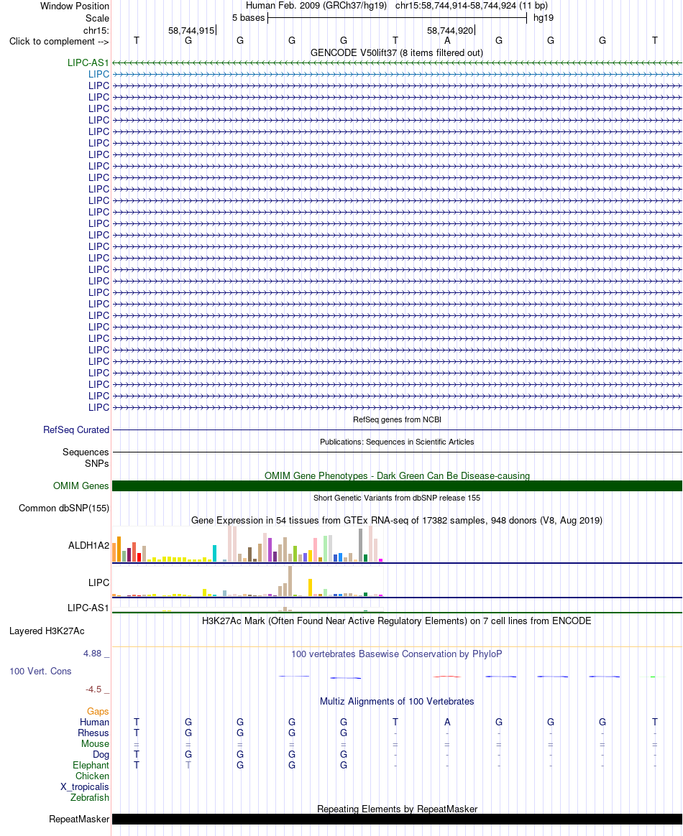Click the Elephant alignment row label
Viewport: 683px width, 836px height.
(x=91, y=766)
